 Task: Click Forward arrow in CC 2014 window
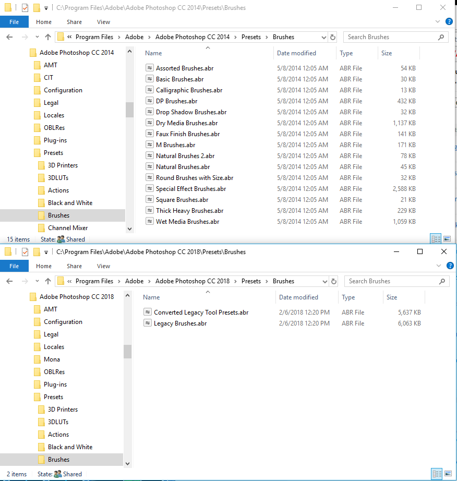pyautogui.click(x=25, y=37)
